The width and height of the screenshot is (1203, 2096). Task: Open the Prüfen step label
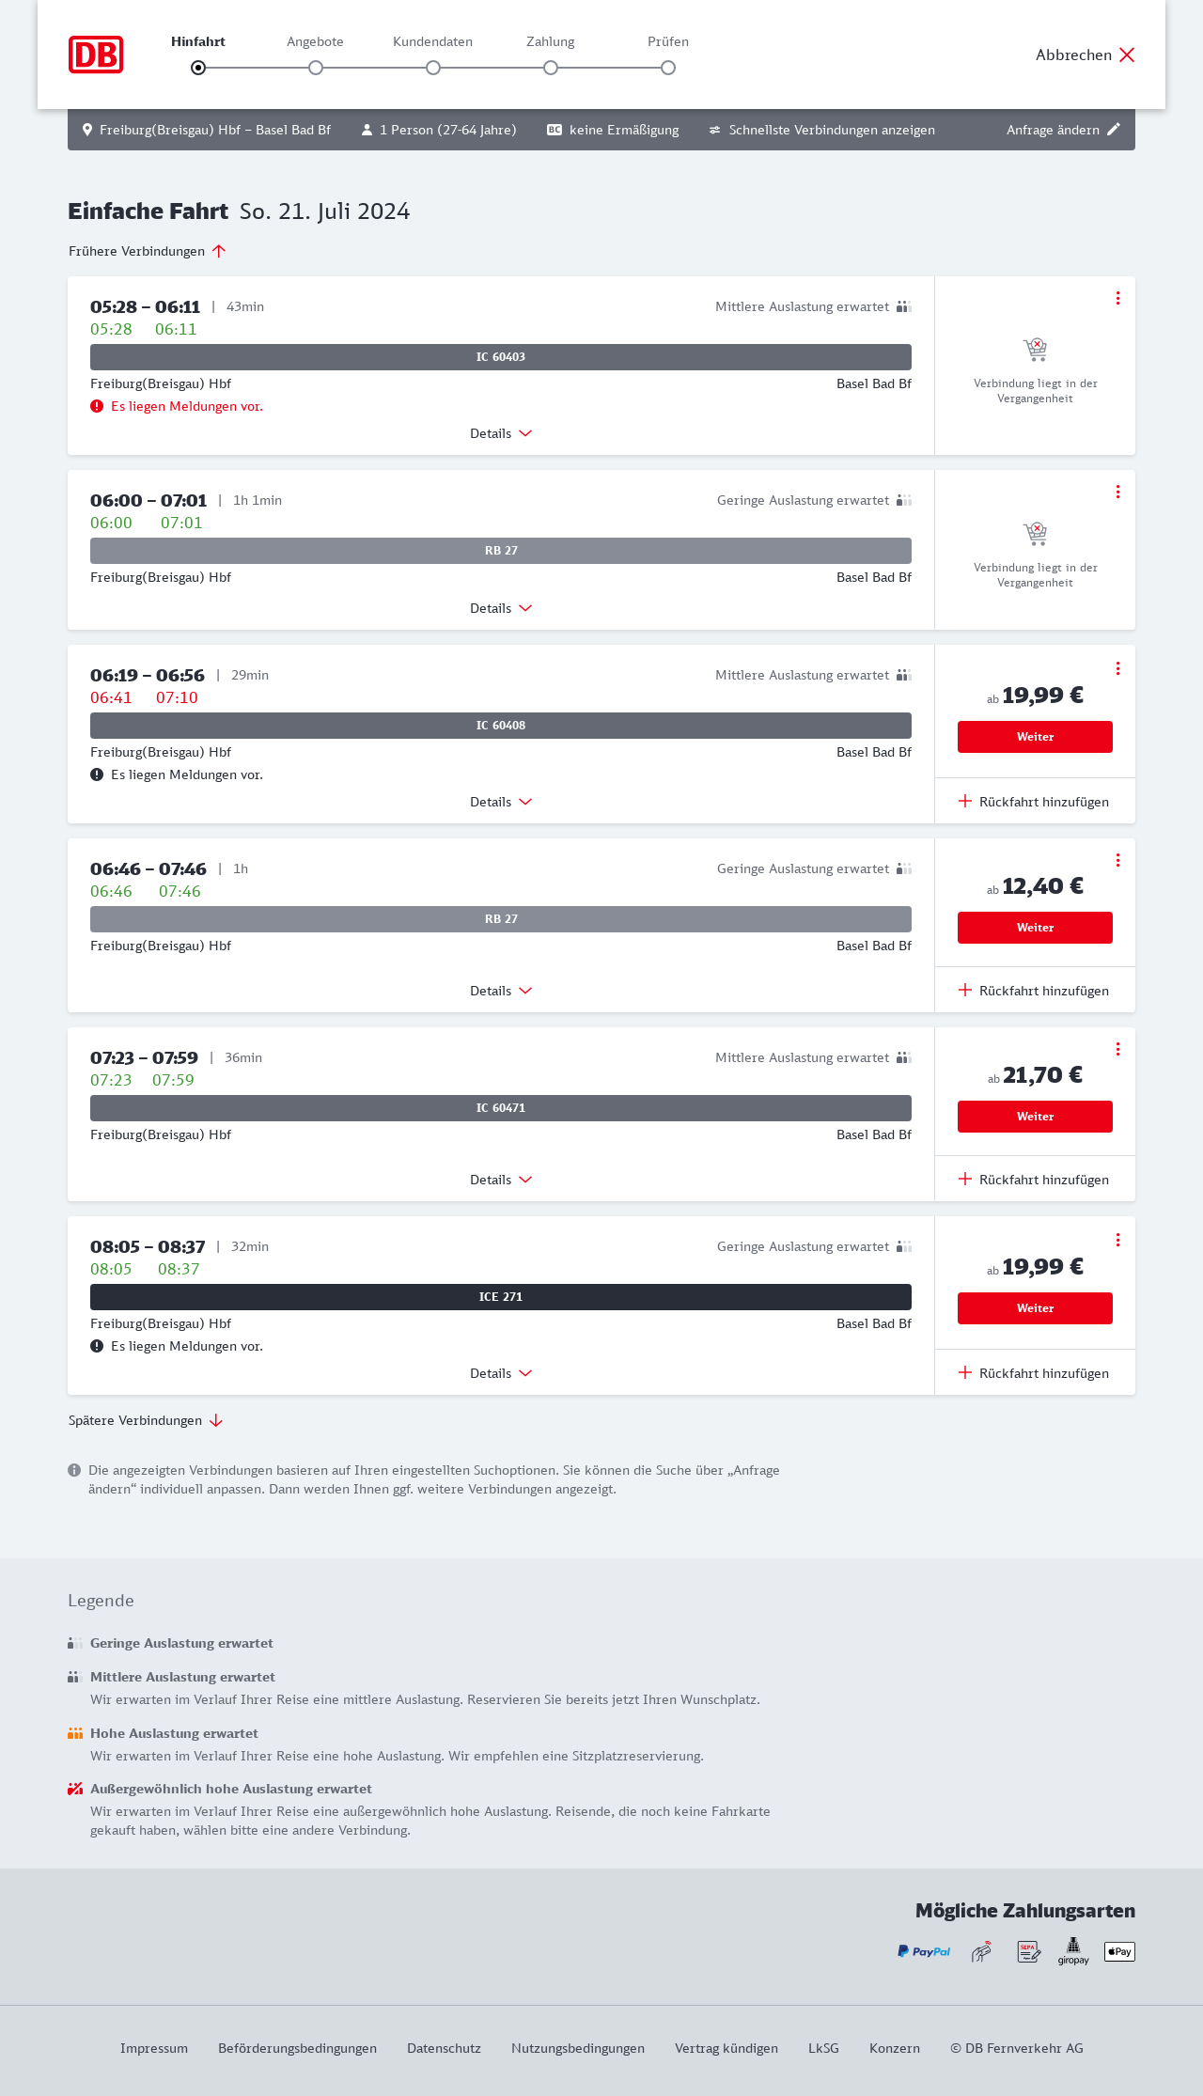[668, 41]
